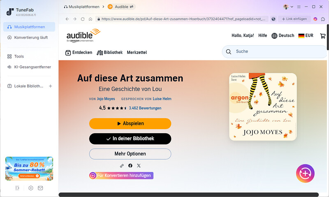
Task: Change currency from EUR
Action: [306, 35]
